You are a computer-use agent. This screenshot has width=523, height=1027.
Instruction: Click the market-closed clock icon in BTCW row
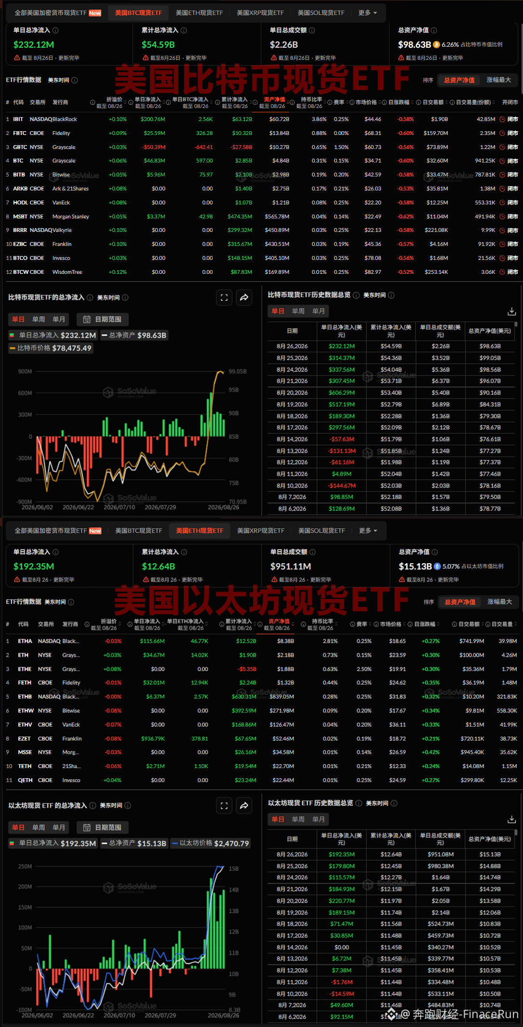[502, 272]
